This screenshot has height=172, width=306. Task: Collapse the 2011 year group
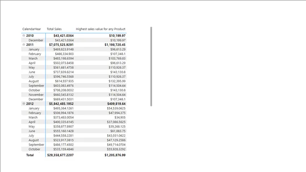pos(23,44)
